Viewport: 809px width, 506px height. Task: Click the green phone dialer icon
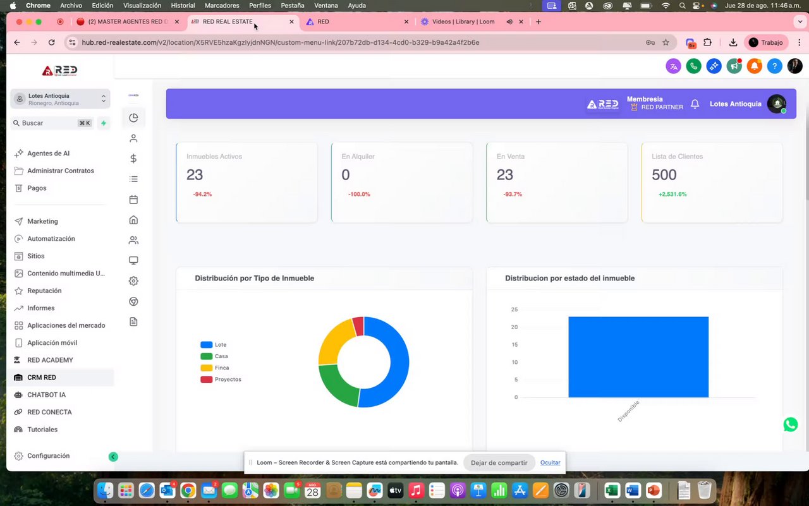(x=694, y=66)
